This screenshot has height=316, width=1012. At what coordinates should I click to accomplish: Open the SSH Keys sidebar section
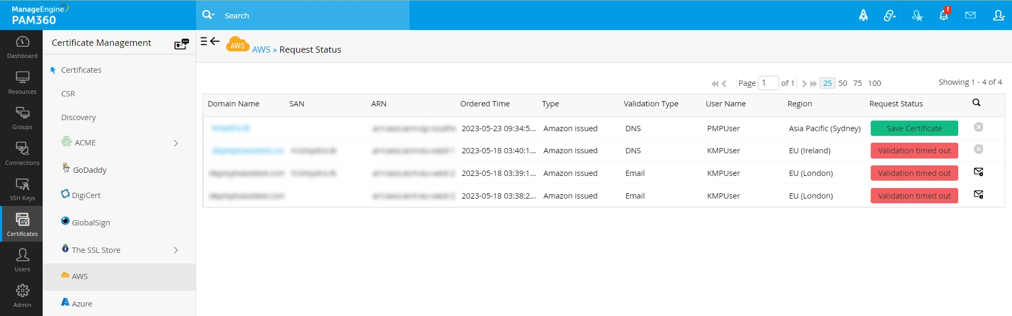click(x=22, y=189)
